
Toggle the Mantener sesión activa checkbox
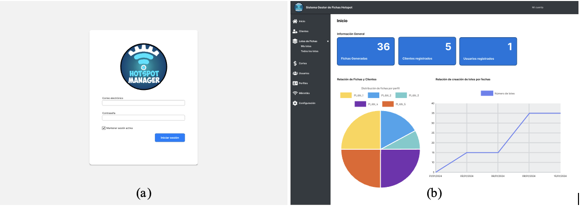coord(104,128)
